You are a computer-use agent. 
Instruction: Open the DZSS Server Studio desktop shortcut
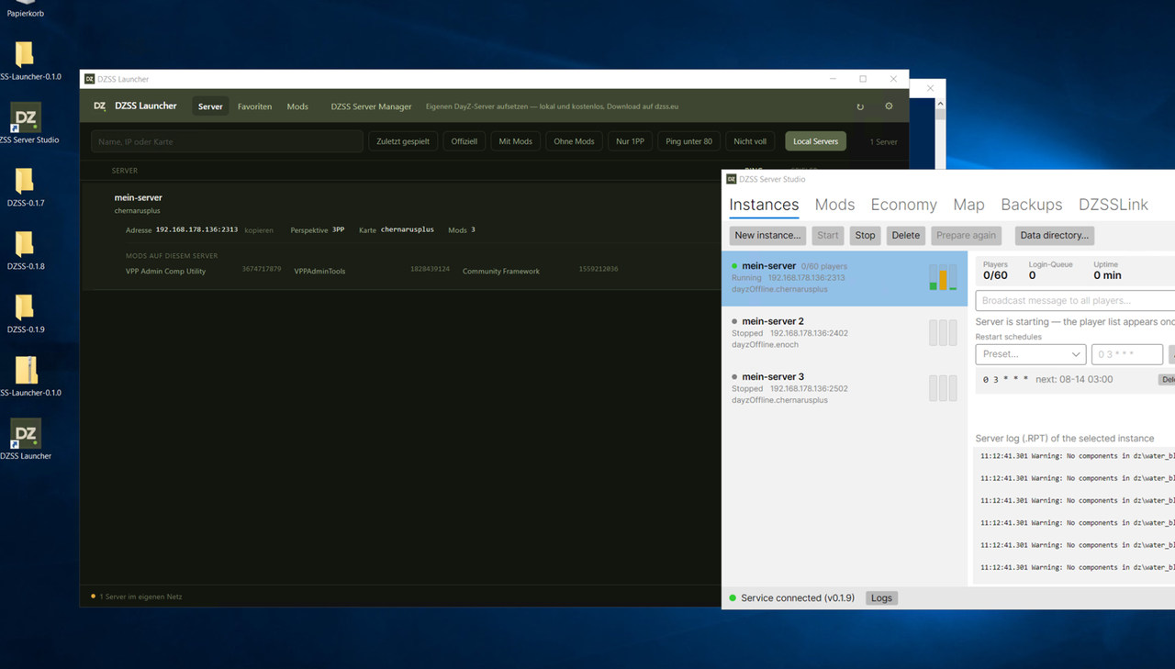pos(26,123)
